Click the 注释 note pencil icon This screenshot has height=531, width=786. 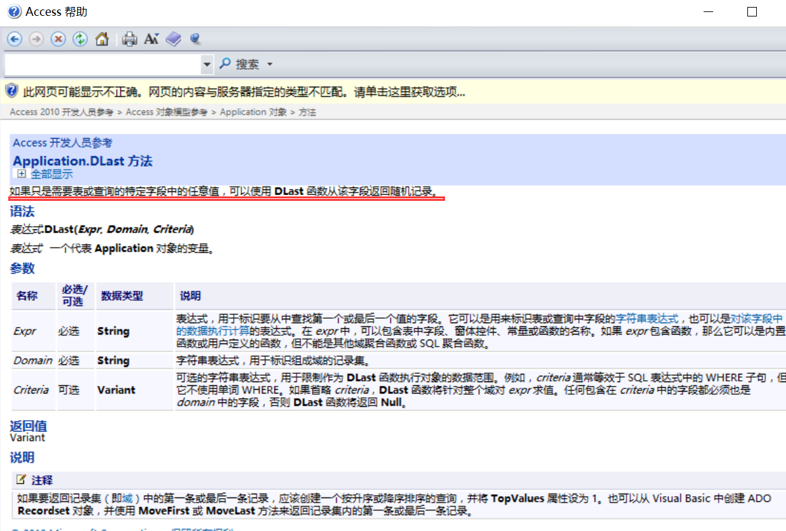tap(22, 480)
